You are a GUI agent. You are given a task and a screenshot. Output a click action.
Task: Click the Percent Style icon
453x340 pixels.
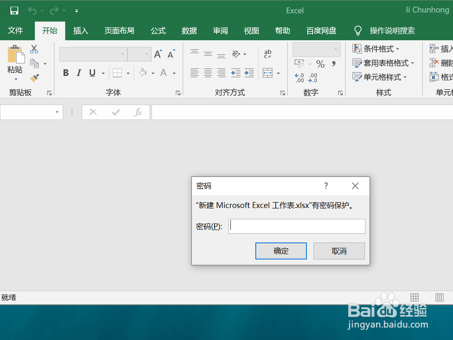coord(321,64)
